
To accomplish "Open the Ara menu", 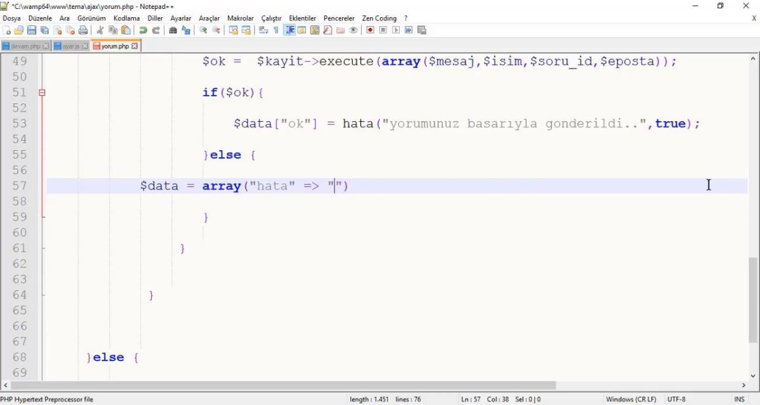I will (x=65, y=18).
